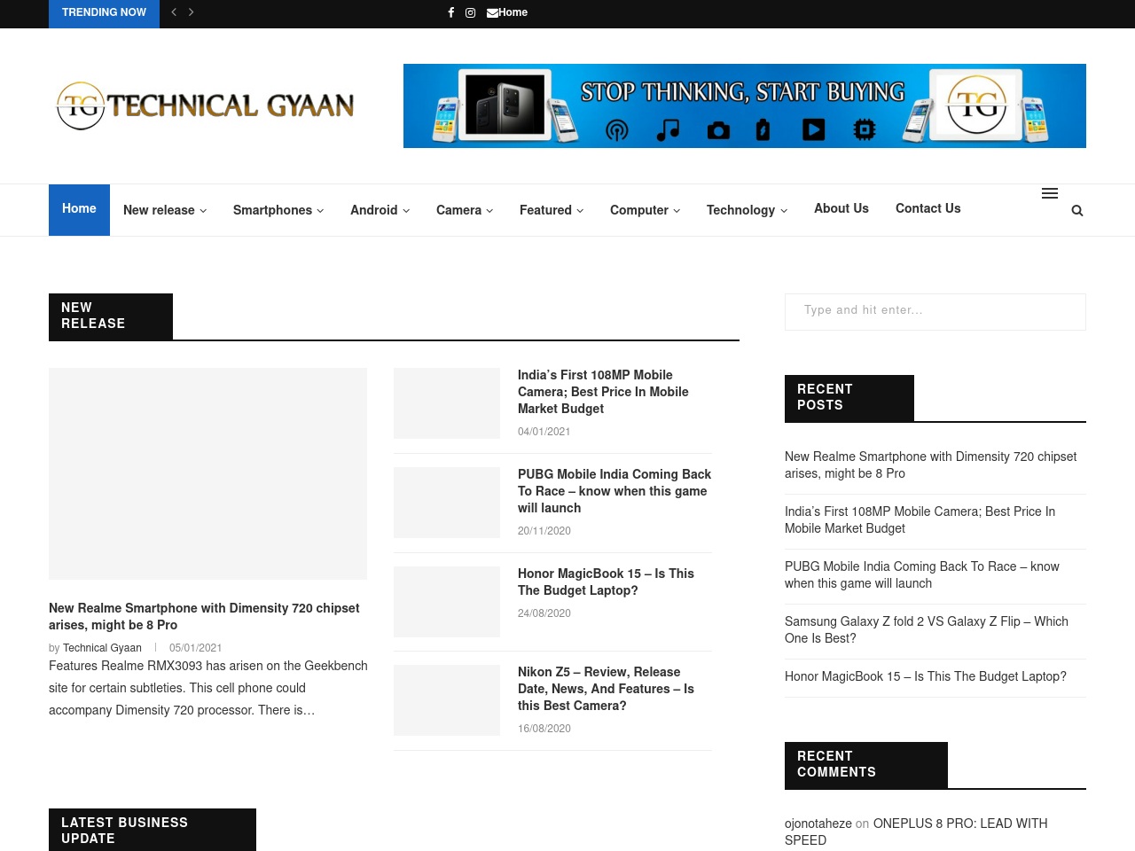Open the Facebook icon in top bar
The image size is (1135, 851).
(450, 12)
